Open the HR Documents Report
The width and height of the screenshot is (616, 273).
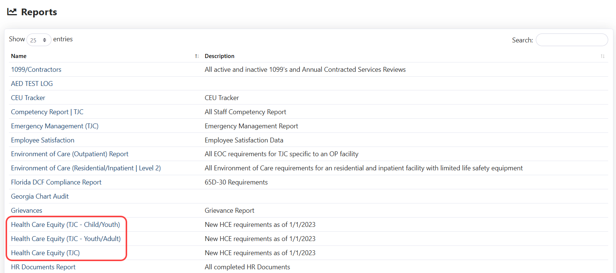43,267
